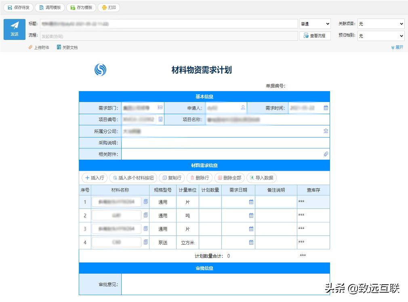Click the 关联文档 document association icon
408x302 pixels.
coord(59,47)
